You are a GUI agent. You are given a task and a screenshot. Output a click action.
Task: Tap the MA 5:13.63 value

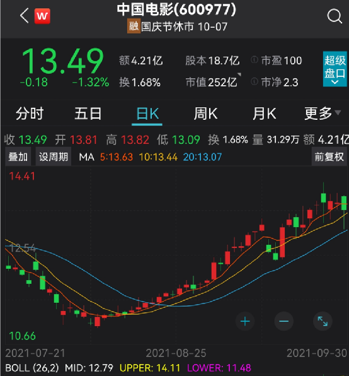pos(117,157)
